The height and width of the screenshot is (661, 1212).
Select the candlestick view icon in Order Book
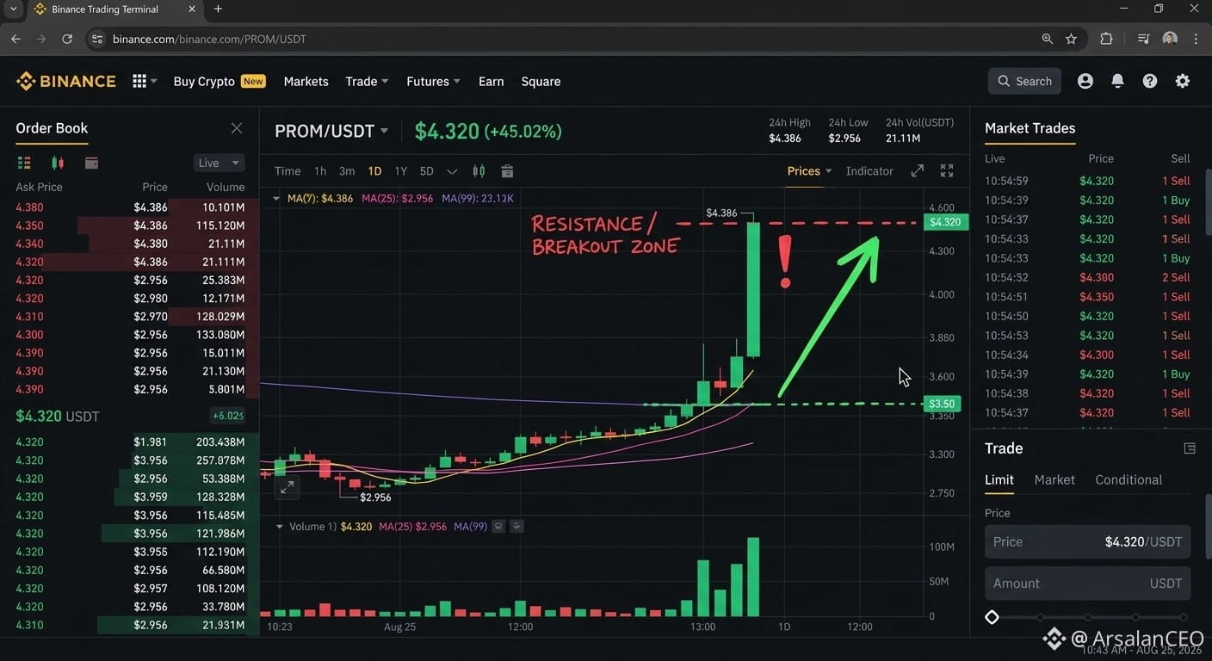(x=58, y=163)
